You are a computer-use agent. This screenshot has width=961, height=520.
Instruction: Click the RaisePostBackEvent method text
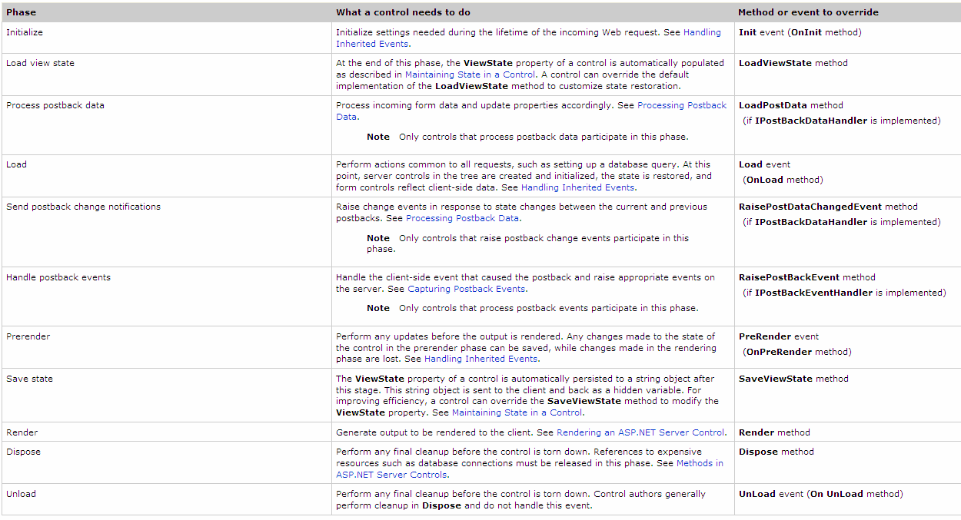pos(806,277)
